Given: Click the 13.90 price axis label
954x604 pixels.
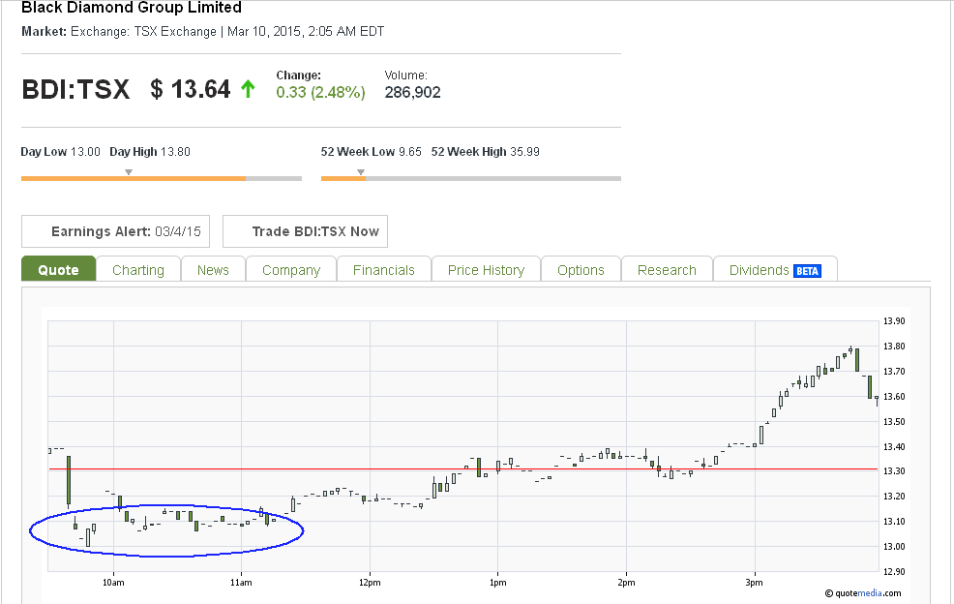Looking at the screenshot, I should pyautogui.click(x=894, y=321).
